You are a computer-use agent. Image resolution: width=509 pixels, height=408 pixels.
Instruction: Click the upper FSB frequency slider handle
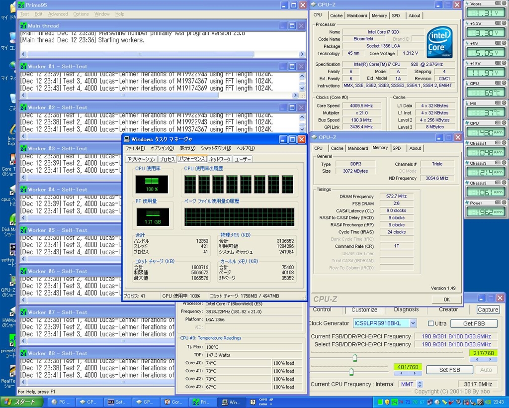(x=355, y=357)
